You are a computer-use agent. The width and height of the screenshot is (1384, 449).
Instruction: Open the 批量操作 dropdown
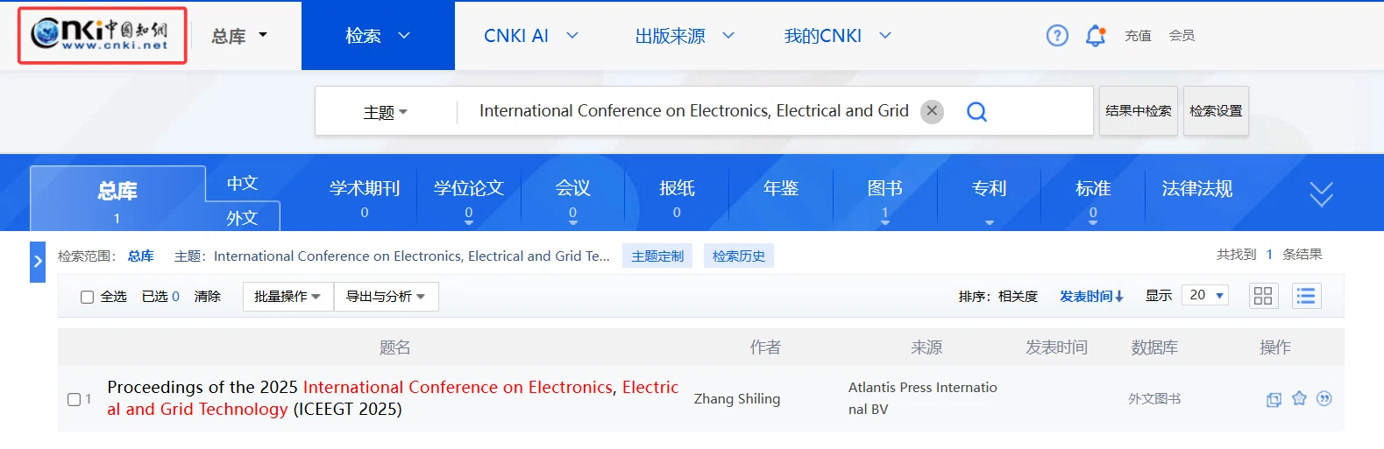pyautogui.click(x=287, y=297)
